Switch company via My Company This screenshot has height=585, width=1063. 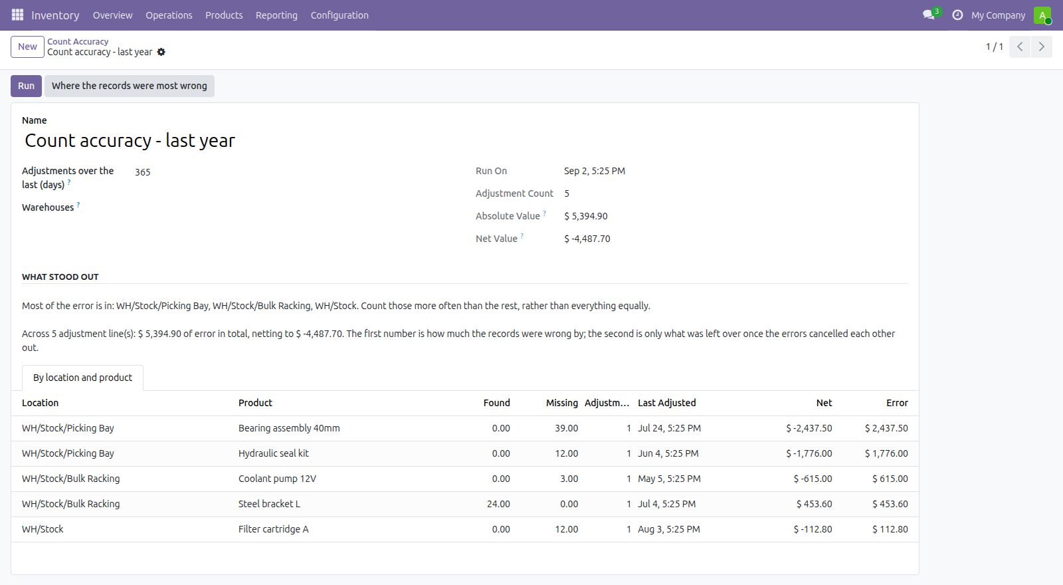[998, 15]
